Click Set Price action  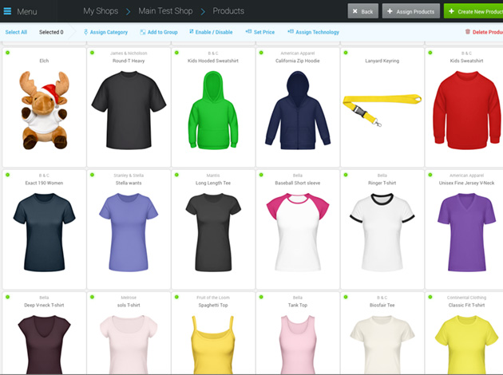(x=259, y=32)
